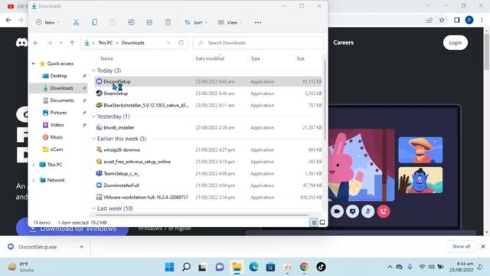This screenshot has height=276, width=490.
Task: Select Desktop in Quick access
Action: pos(58,76)
